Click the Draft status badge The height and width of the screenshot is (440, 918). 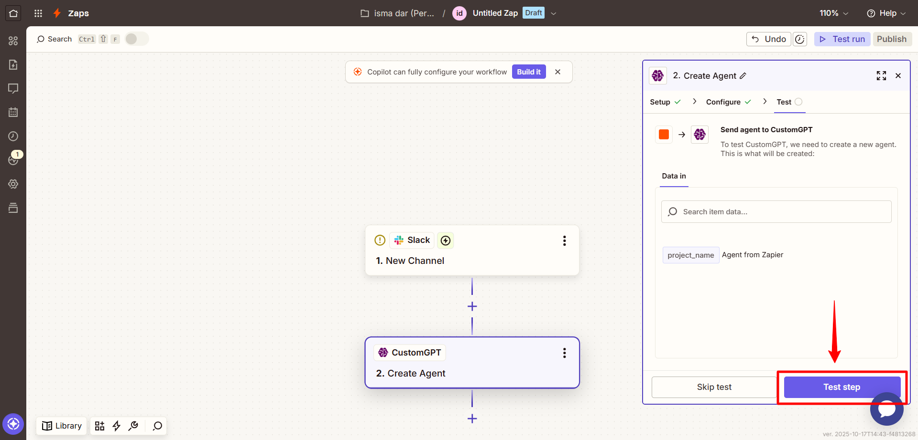pos(534,13)
